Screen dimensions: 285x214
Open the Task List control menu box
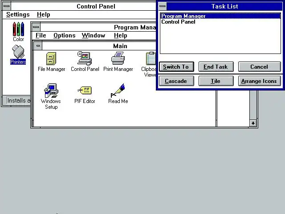click(162, 6)
